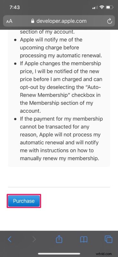
Task: Open the Bookmarks book icon
Action: (x=84, y=239)
